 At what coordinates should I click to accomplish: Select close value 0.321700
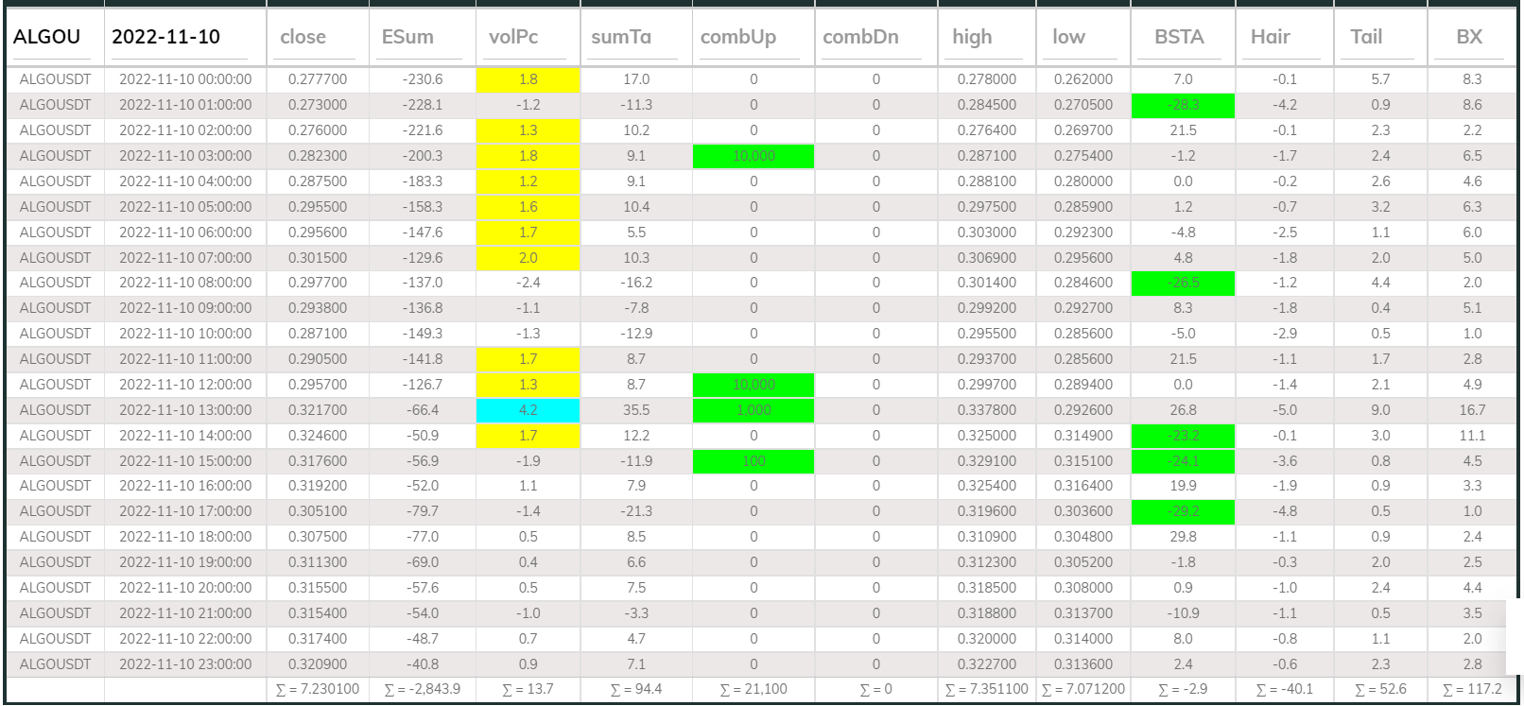pyautogui.click(x=318, y=410)
